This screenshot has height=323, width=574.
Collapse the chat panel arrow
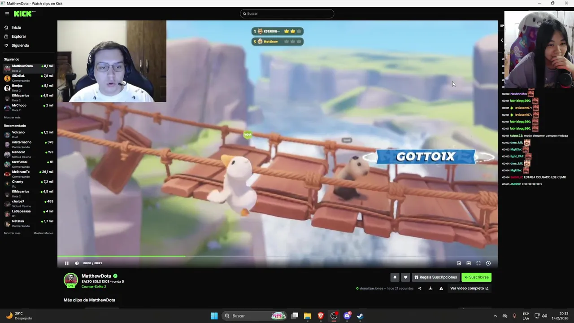[502, 40]
